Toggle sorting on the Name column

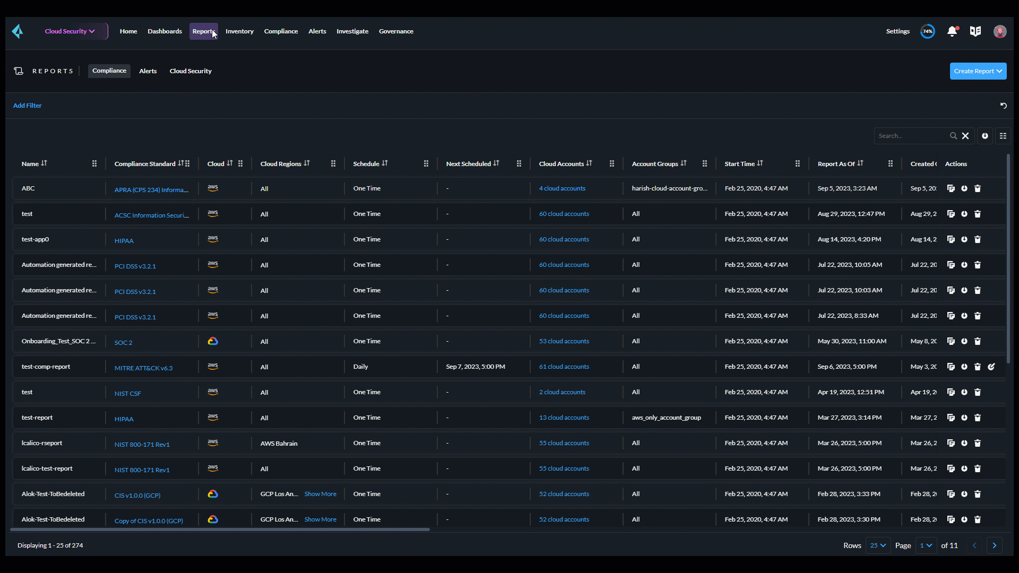coord(44,164)
